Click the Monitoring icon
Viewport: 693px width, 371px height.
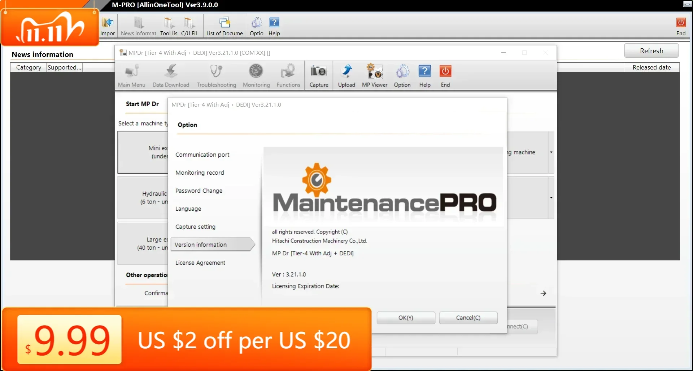click(256, 75)
